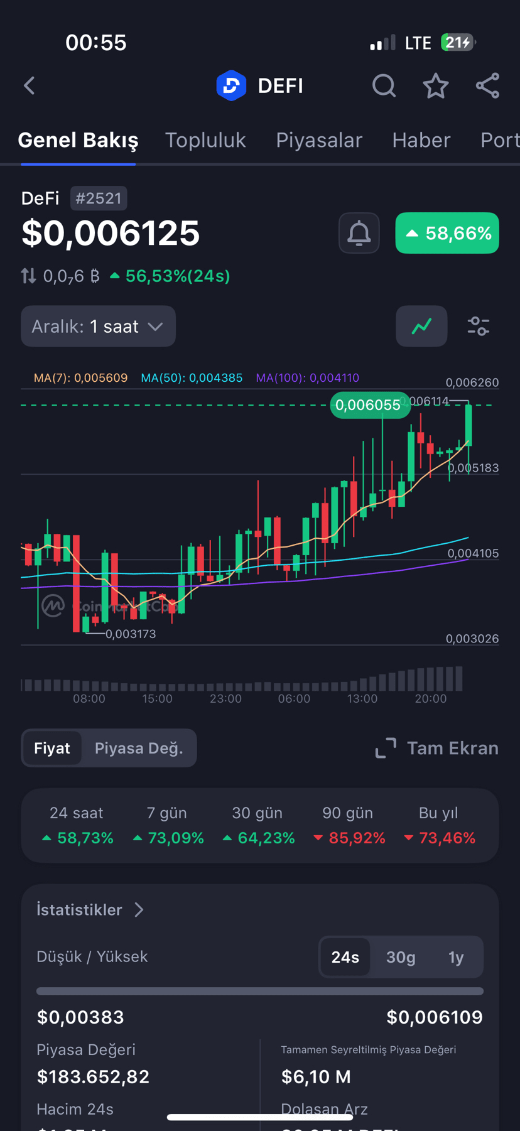Switch to the Piyasalar tab
Viewport: 520px width, 1131px height.
(x=319, y=140)
